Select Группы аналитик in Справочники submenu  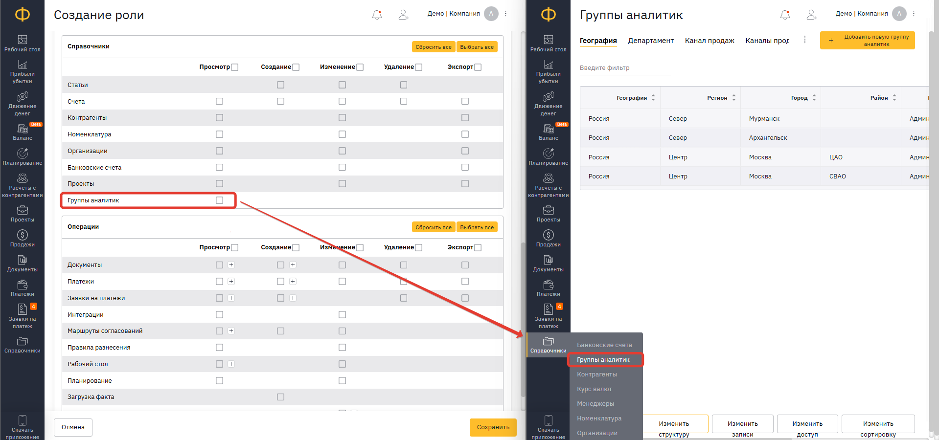point(603,360)
